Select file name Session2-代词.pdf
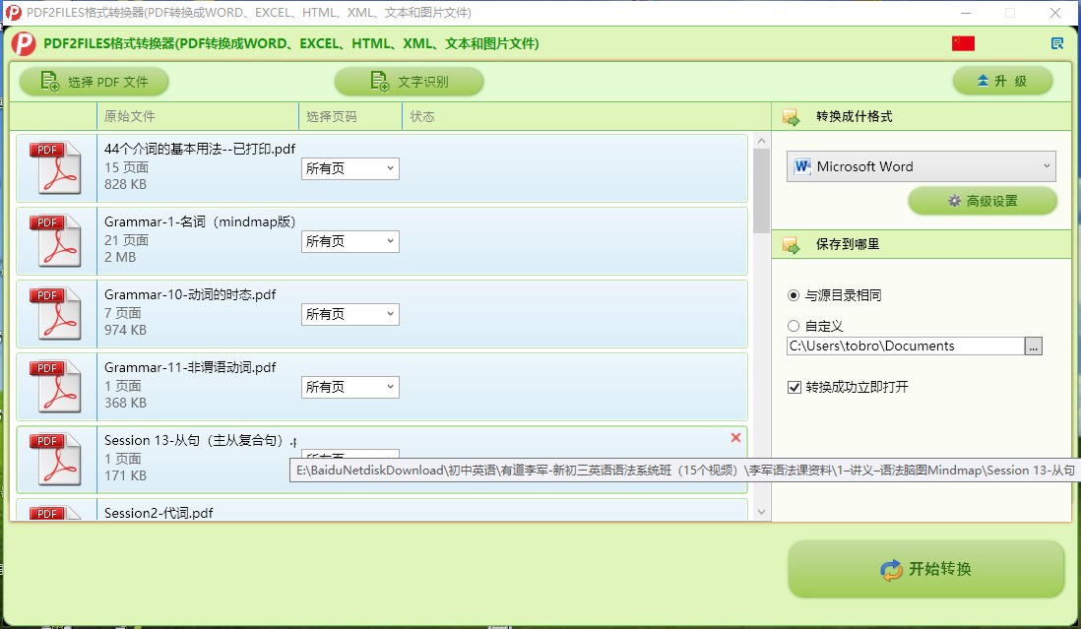Screen dimensions: 1081x629 (x=159, y=513)
